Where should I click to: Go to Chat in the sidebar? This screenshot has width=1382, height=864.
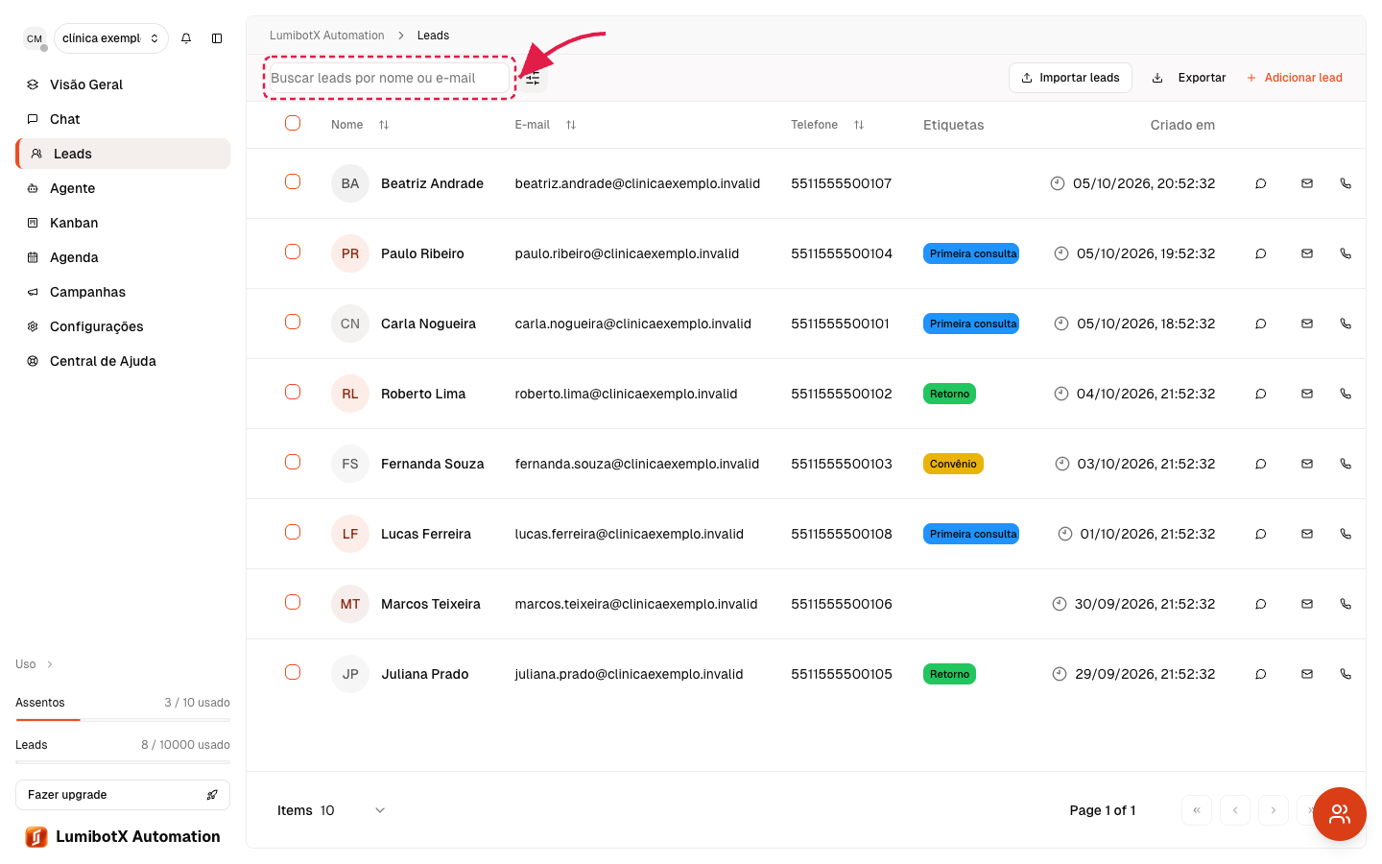point(123,119)
